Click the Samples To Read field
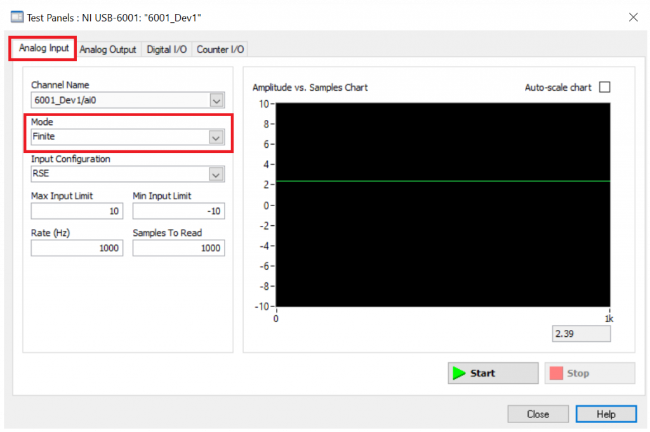 coord(178,248)
